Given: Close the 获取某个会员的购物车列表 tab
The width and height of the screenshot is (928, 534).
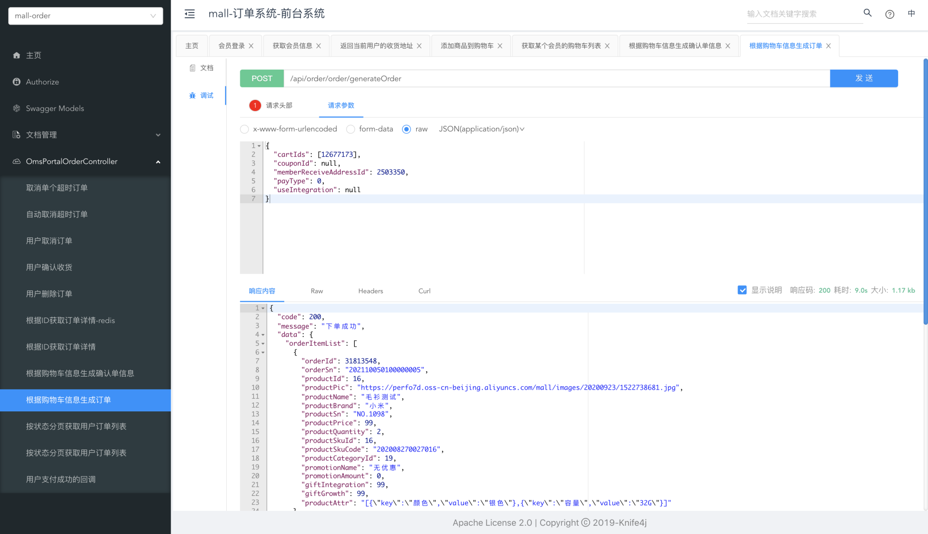Looking at the screenshot, I should [x=607, y=46].
